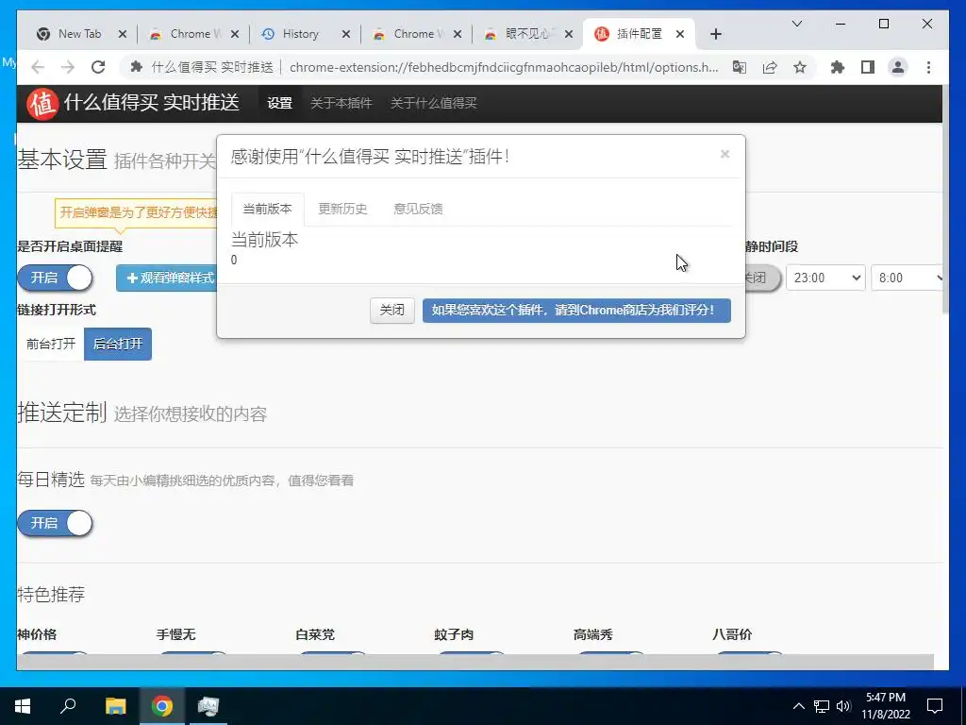Switch to the New Tab tab

pos(79,34)
